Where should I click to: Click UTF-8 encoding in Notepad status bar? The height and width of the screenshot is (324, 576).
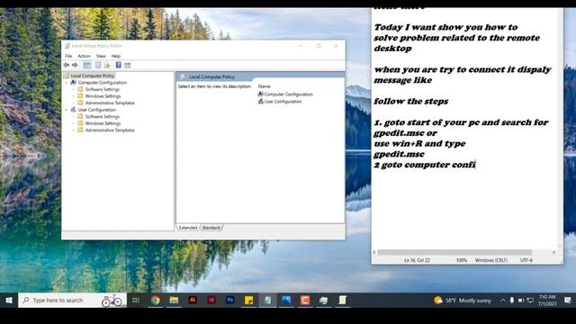tap(526, 260)
